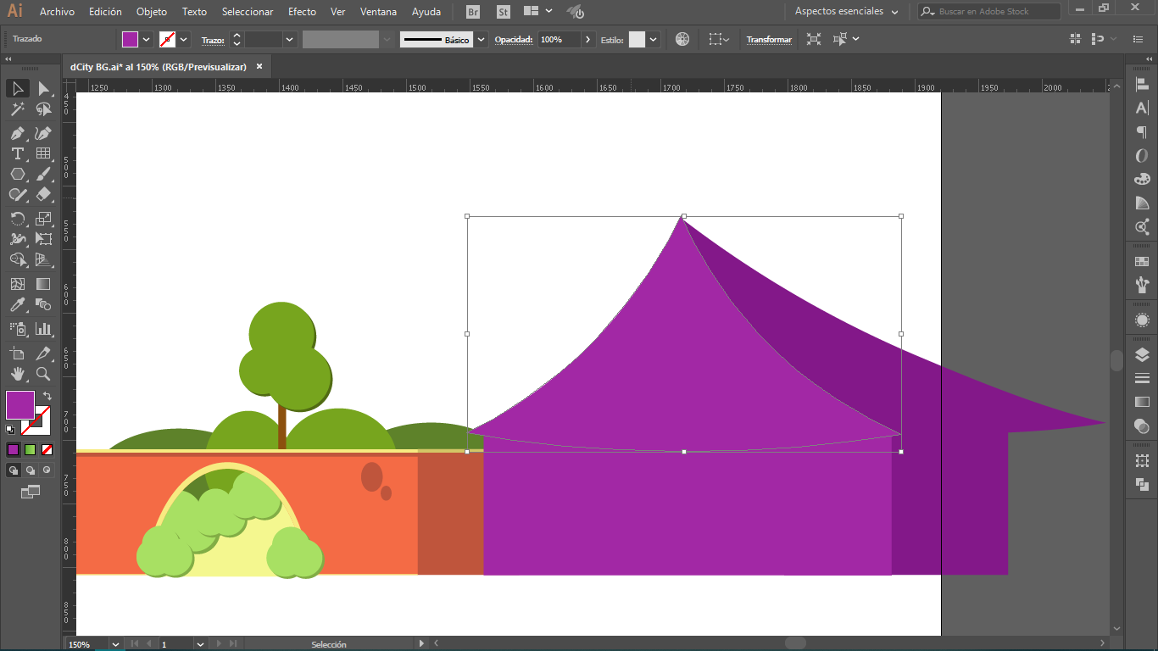This screenshot has height=651, width=1158.
Task: Select the Warp tool
Action: click(18, 239)
